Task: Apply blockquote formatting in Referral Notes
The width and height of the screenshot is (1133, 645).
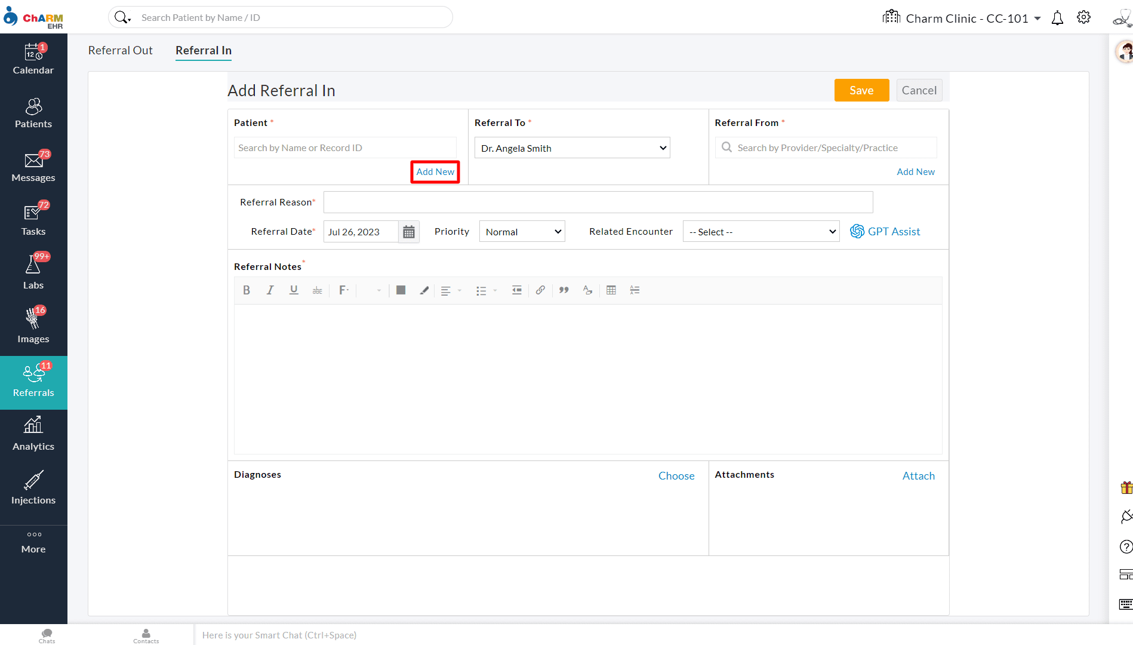Action: [x=564, y=290]
